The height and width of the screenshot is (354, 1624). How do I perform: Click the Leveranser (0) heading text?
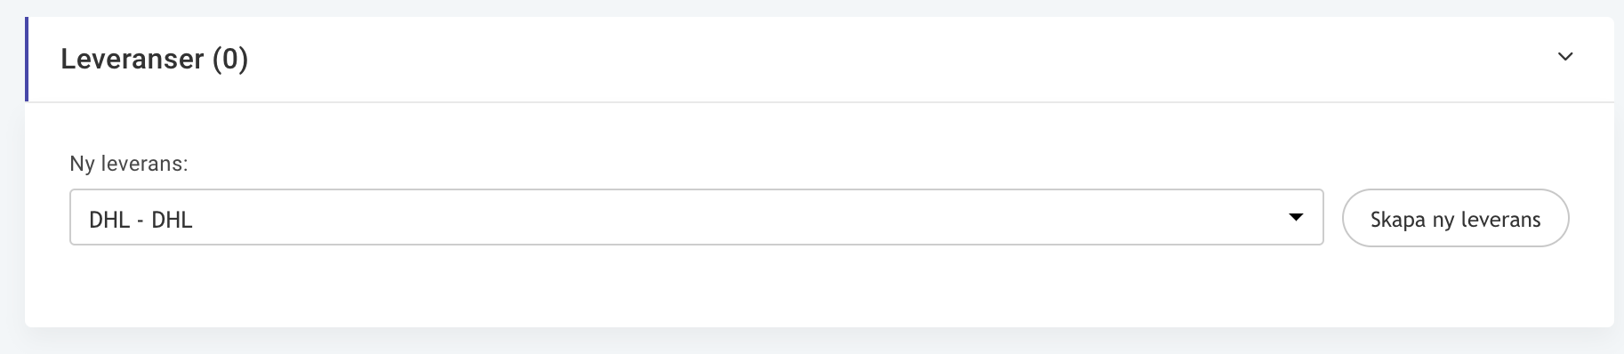(155, 59)
